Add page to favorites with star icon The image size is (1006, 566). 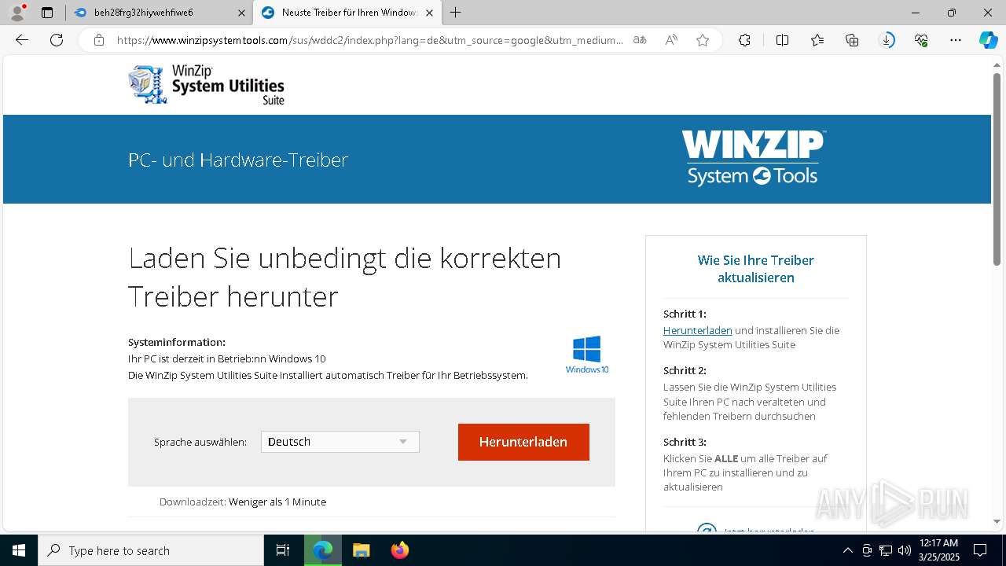(x=703, y=40)
